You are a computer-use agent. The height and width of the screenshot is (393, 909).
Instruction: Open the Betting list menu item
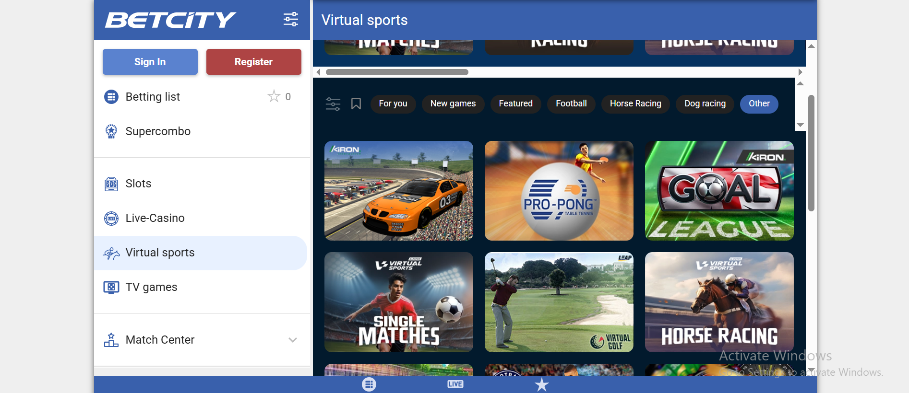(201, 97)
